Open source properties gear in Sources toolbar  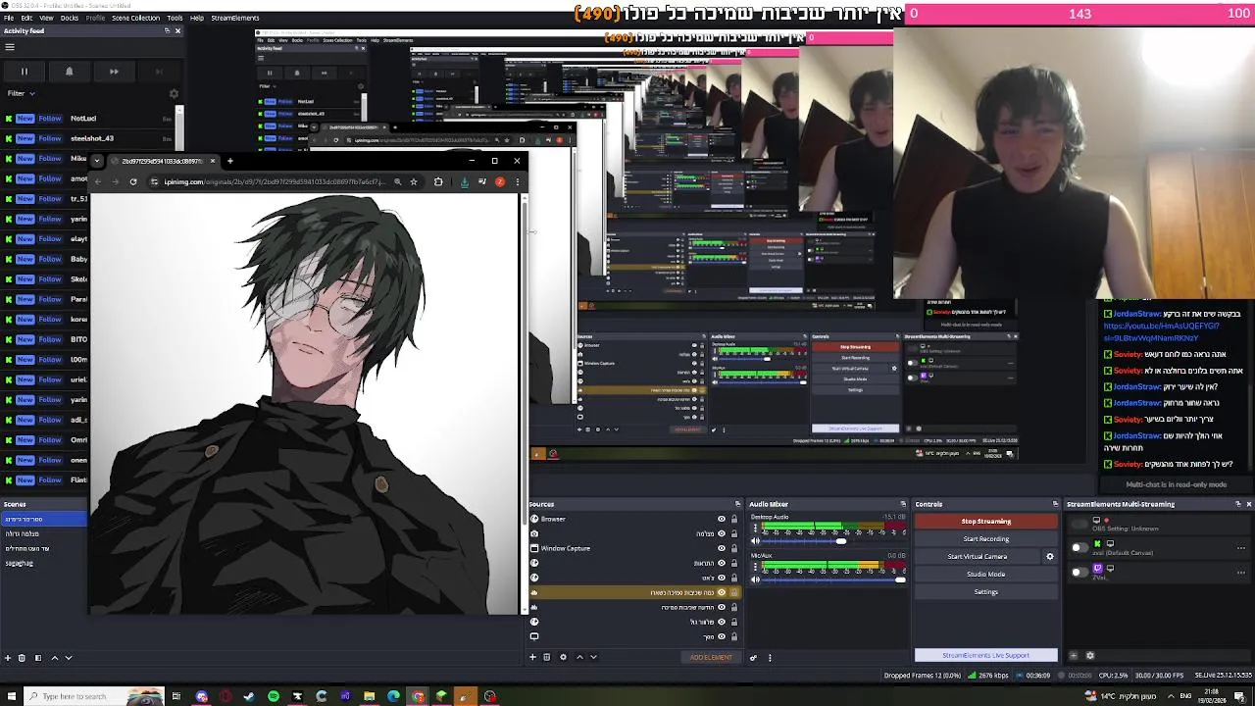tap(563, 657)
